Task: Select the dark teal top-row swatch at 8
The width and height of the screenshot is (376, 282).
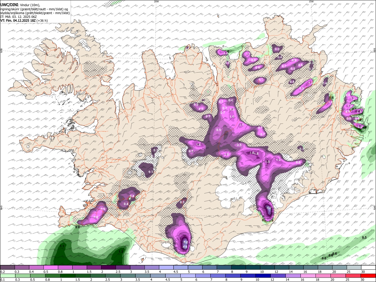Action: coord(239,267)
